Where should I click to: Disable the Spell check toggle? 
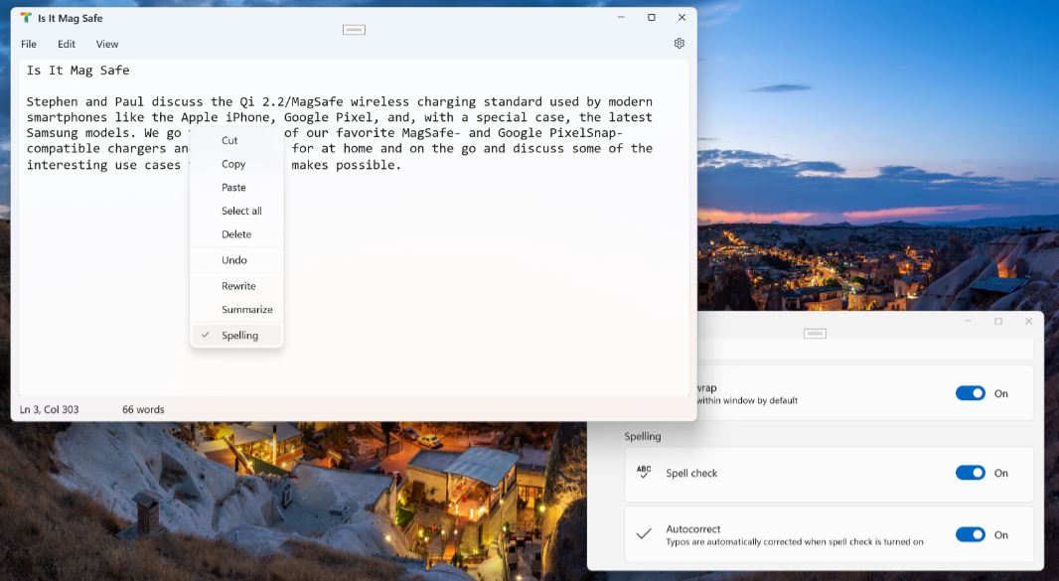971,473
